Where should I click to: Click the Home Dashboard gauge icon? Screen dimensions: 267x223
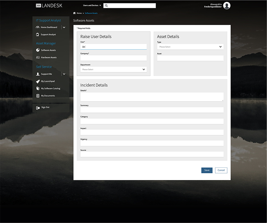(x=38, y=27)
